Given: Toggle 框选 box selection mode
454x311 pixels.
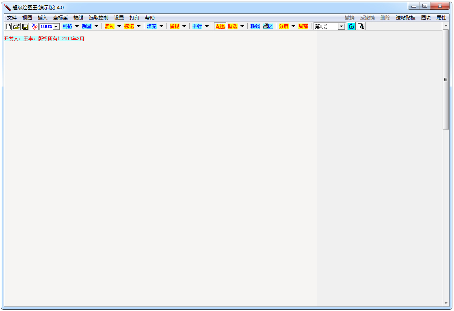Looking at the screenshot, I should tap(233, 26).
